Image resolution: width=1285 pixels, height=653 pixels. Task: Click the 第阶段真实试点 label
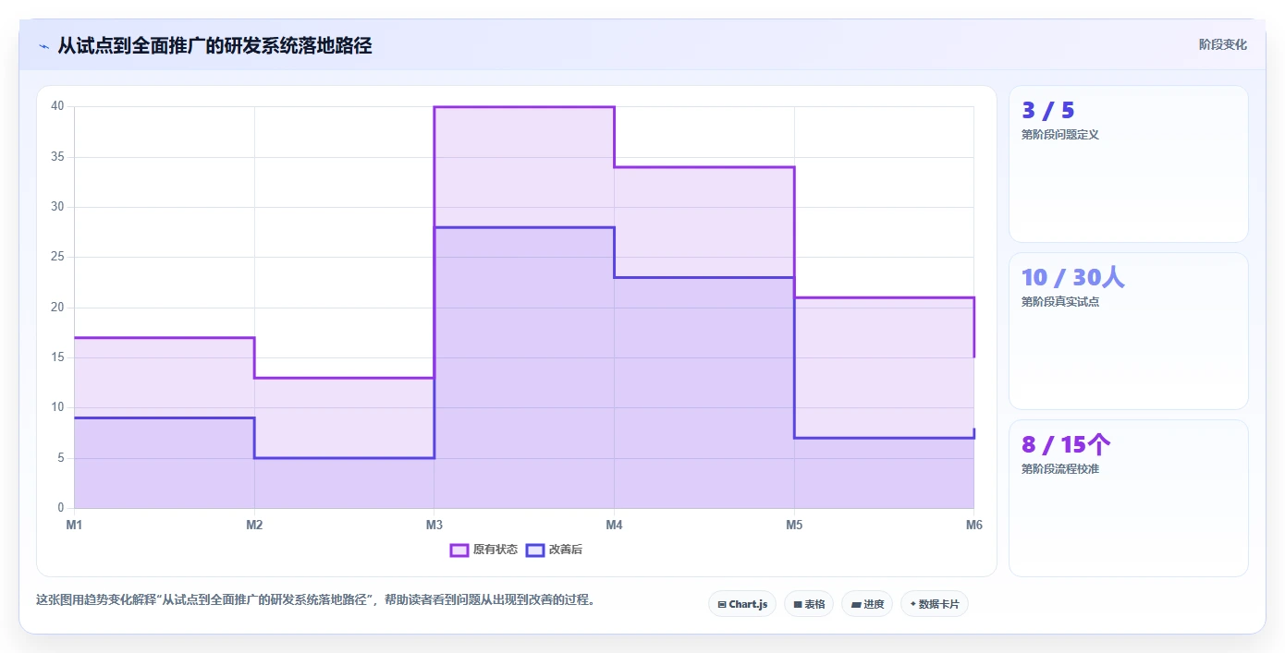[1060, 302]
